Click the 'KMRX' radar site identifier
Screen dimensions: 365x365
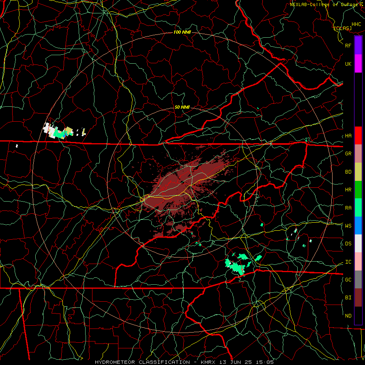tap(208, 362)
